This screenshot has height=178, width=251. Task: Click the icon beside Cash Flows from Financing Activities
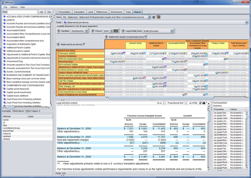(x=4, y=99)
